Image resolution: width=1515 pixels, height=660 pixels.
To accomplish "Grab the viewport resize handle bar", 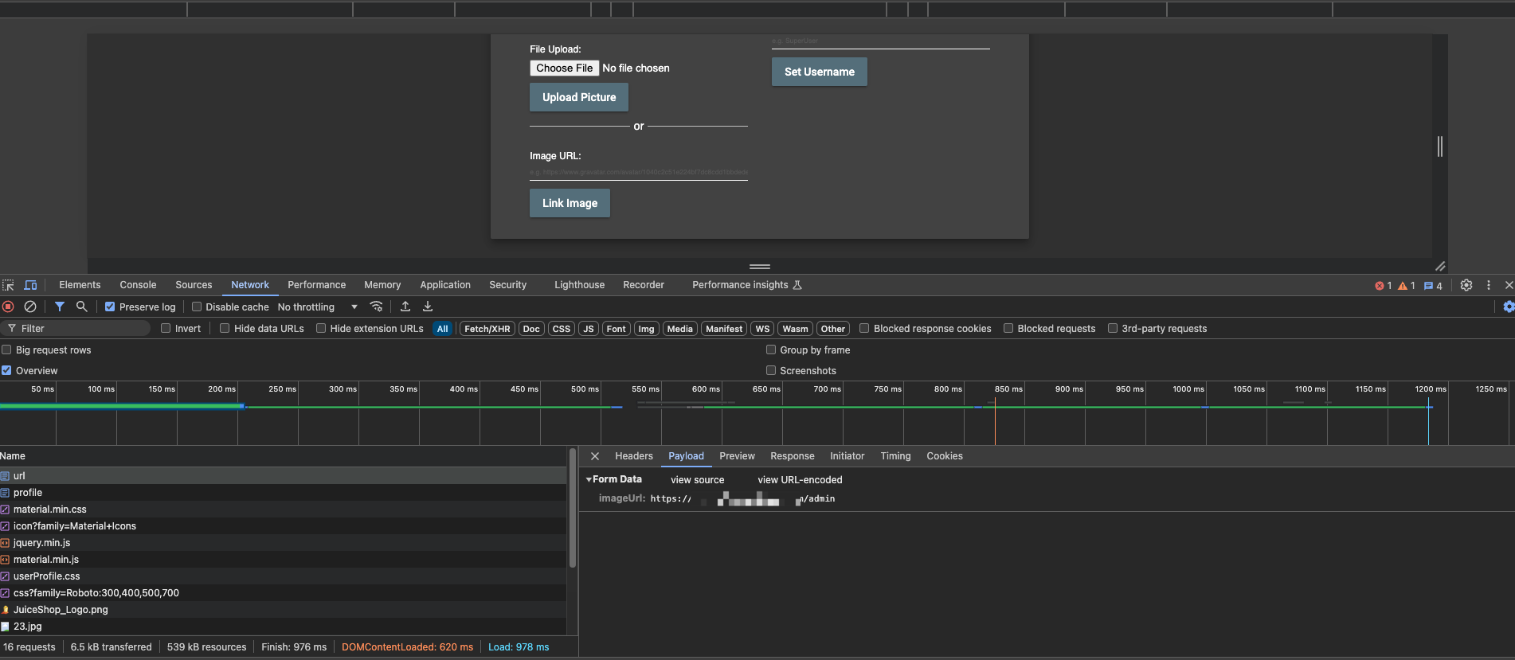I will [x=760, y=267].
